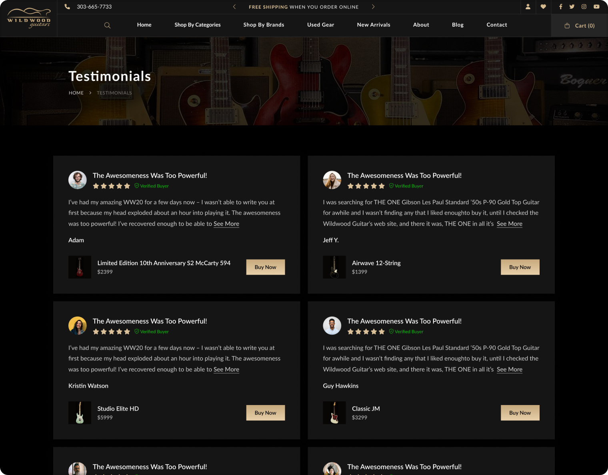
Task: Click Jeff Y.'s avatar photo
Action: [x=332, y=180]
